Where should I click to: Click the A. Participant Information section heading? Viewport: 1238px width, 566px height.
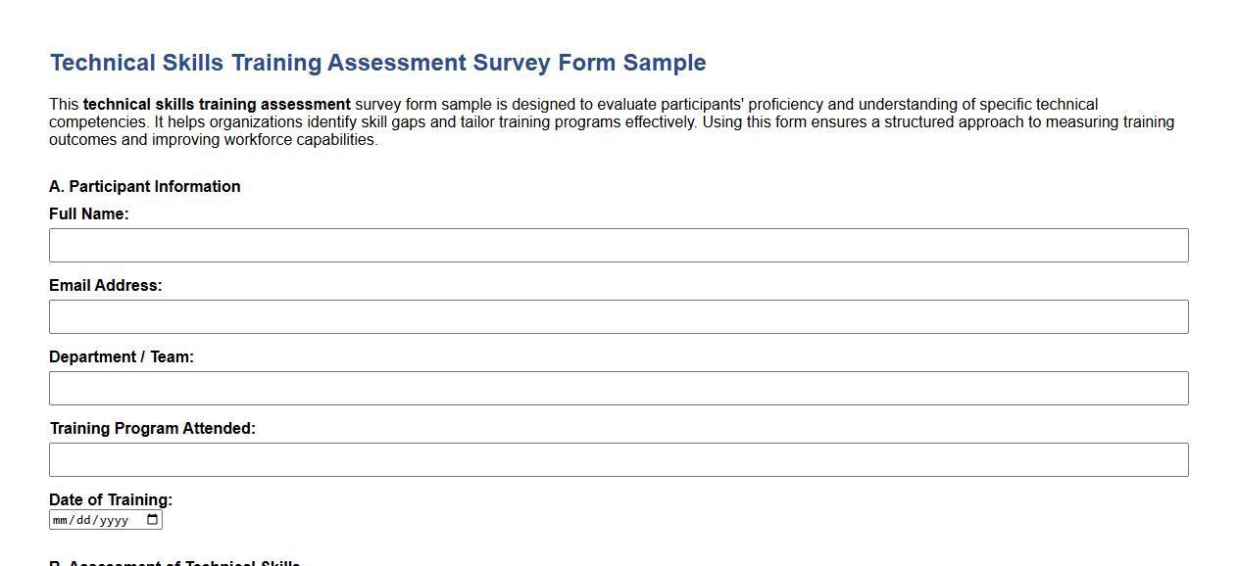click(144, 186)
